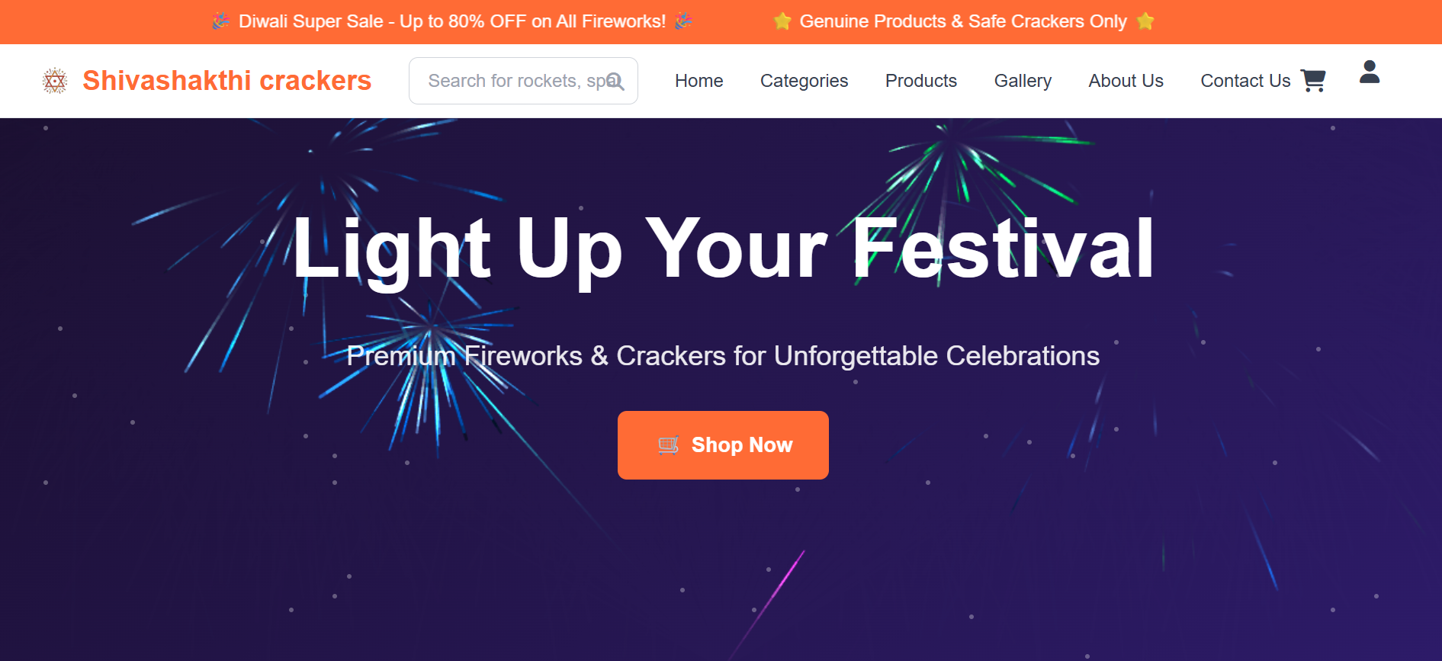Screen dimensions: 1442x661
Task: Visit the About Us page
Action: coord(1126,81)
